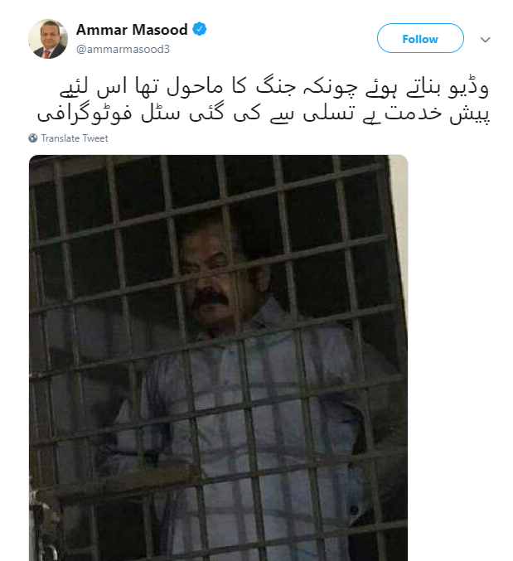Screen dimensions: 513x561
Task: Click the suited man in the avatar
Action: 50,43
